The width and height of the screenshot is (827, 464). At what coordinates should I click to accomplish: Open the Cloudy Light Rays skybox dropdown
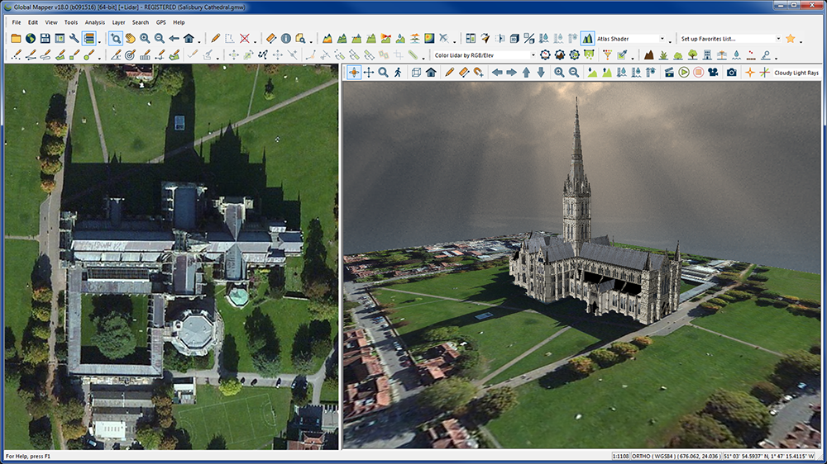[796, 73]
